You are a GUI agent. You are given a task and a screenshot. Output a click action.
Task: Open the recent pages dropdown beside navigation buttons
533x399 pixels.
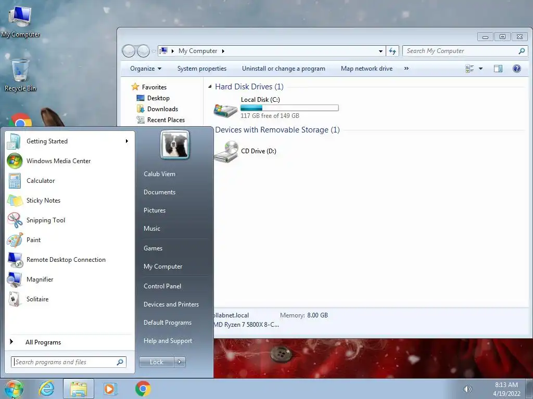(x=154, y=51)
